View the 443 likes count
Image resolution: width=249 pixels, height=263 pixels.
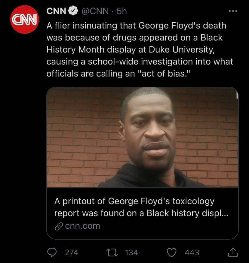coord(192,252)
